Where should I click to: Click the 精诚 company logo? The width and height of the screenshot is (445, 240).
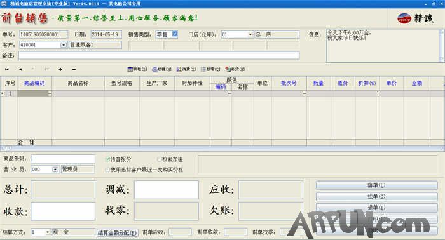(415, 18)
